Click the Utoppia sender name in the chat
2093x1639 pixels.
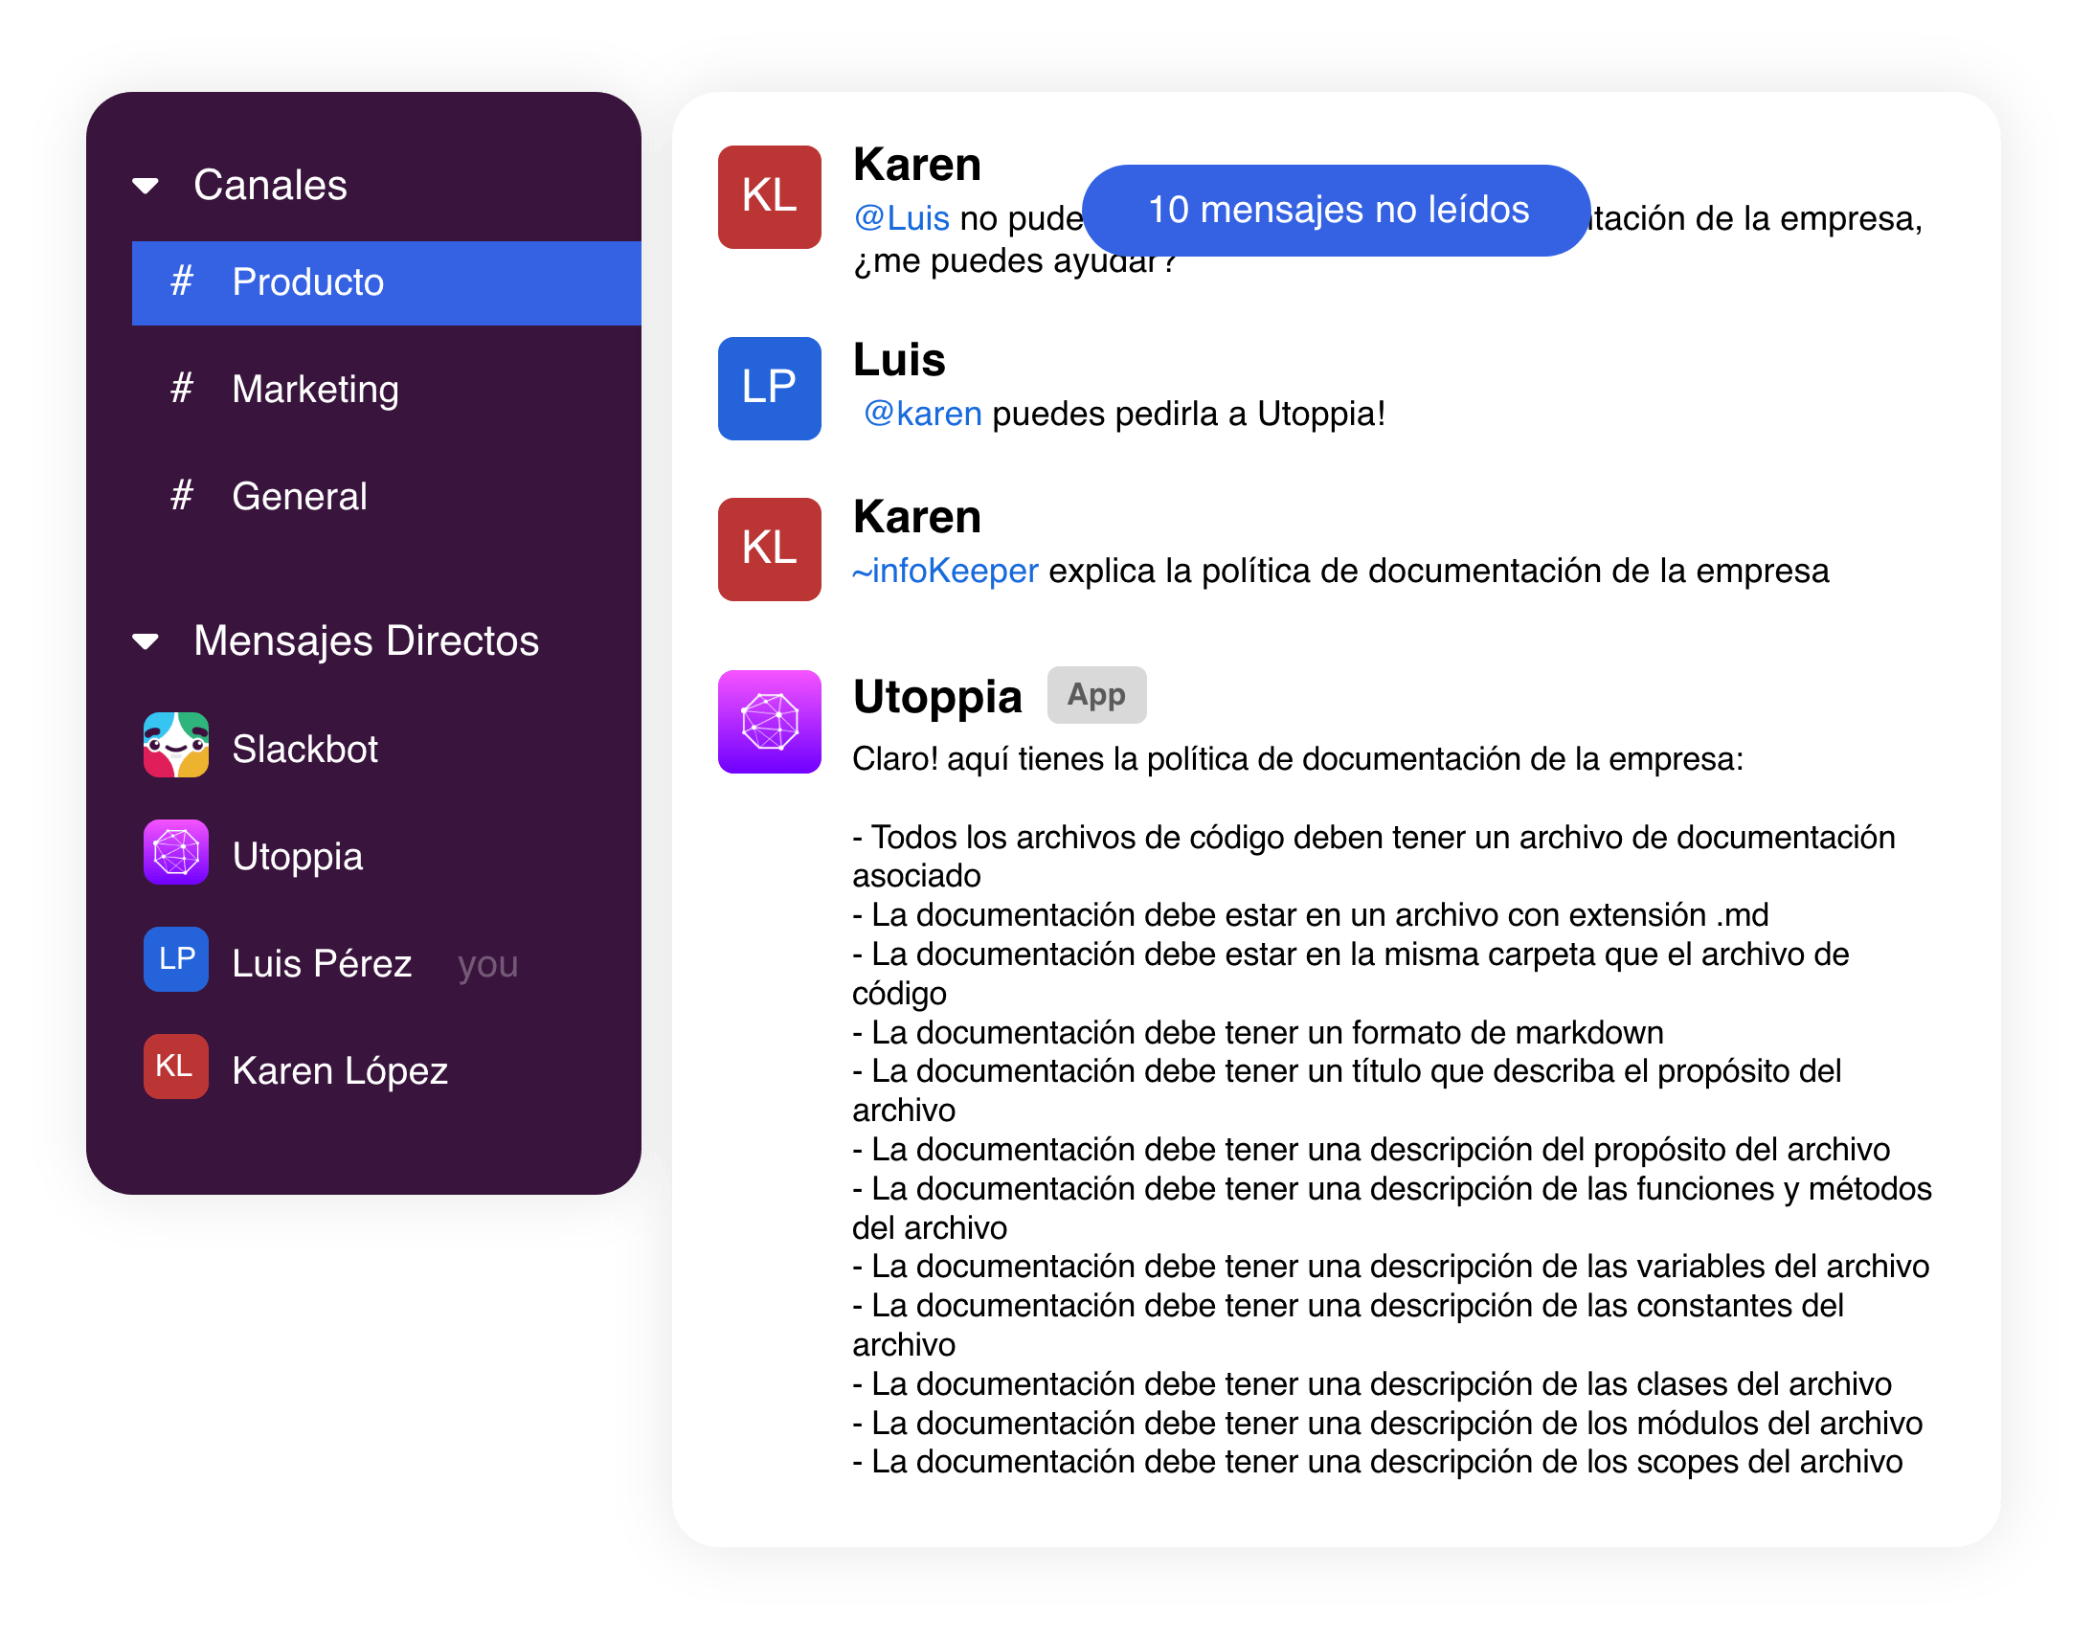[x=936, y=697]
